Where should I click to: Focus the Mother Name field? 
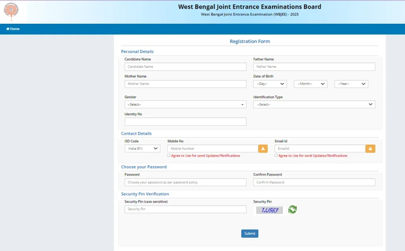185,84
